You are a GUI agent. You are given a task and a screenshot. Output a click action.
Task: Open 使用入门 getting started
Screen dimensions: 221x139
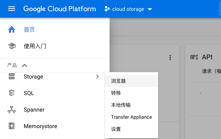35,46
